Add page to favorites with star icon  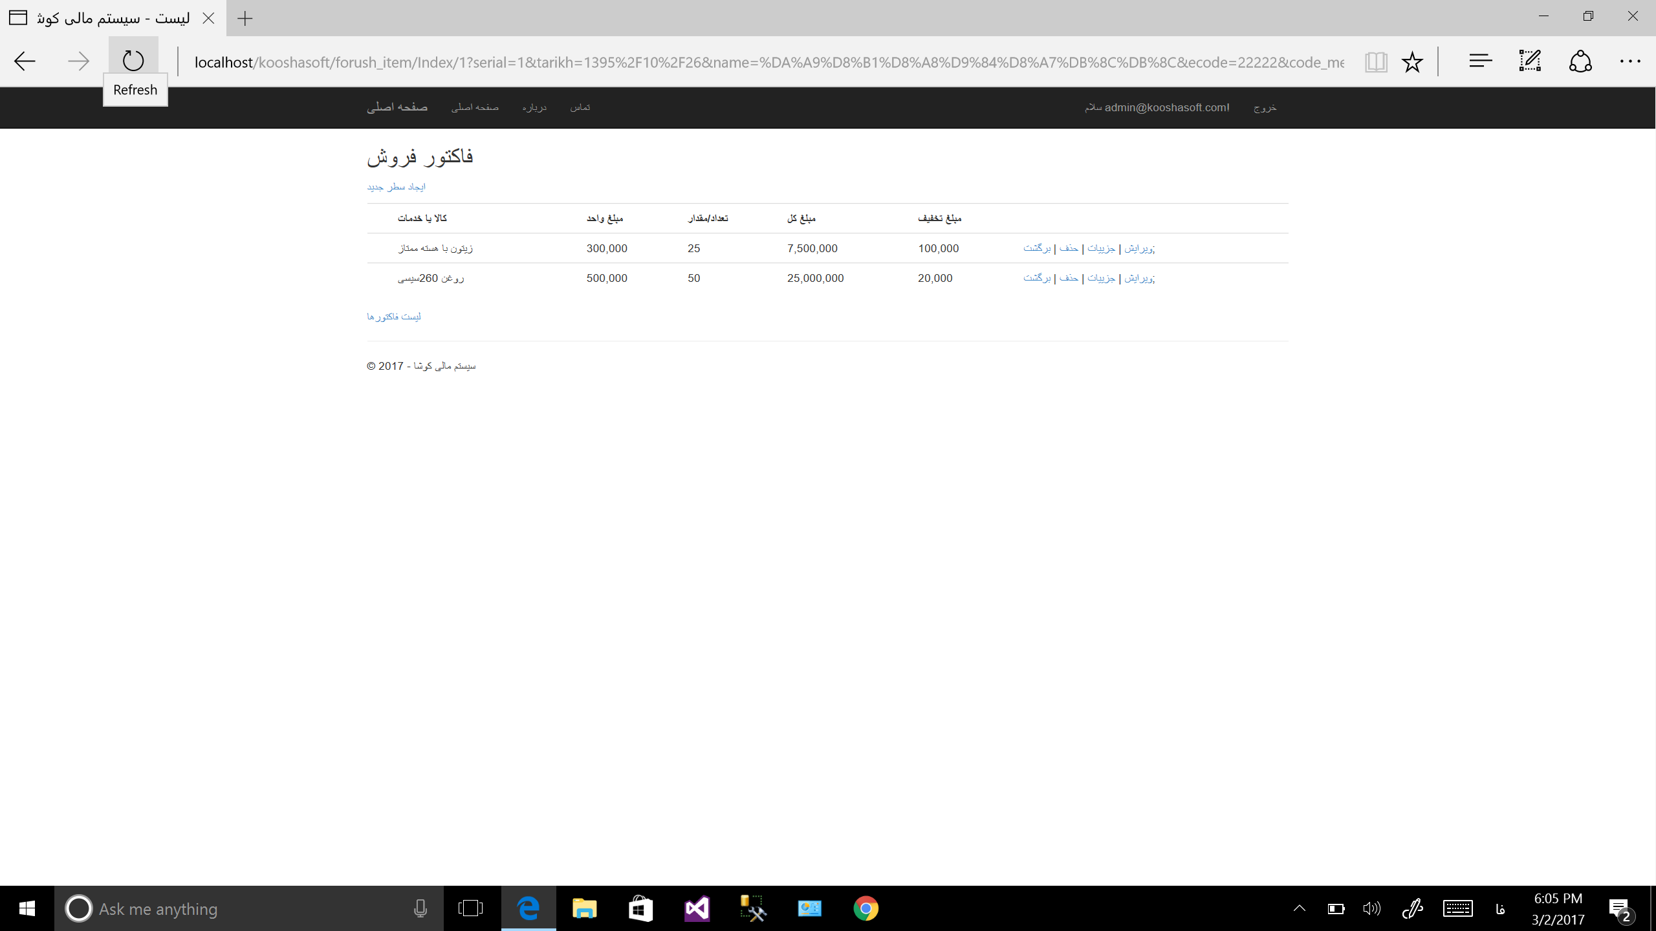pyautogui.click(x=1412, y=62)
